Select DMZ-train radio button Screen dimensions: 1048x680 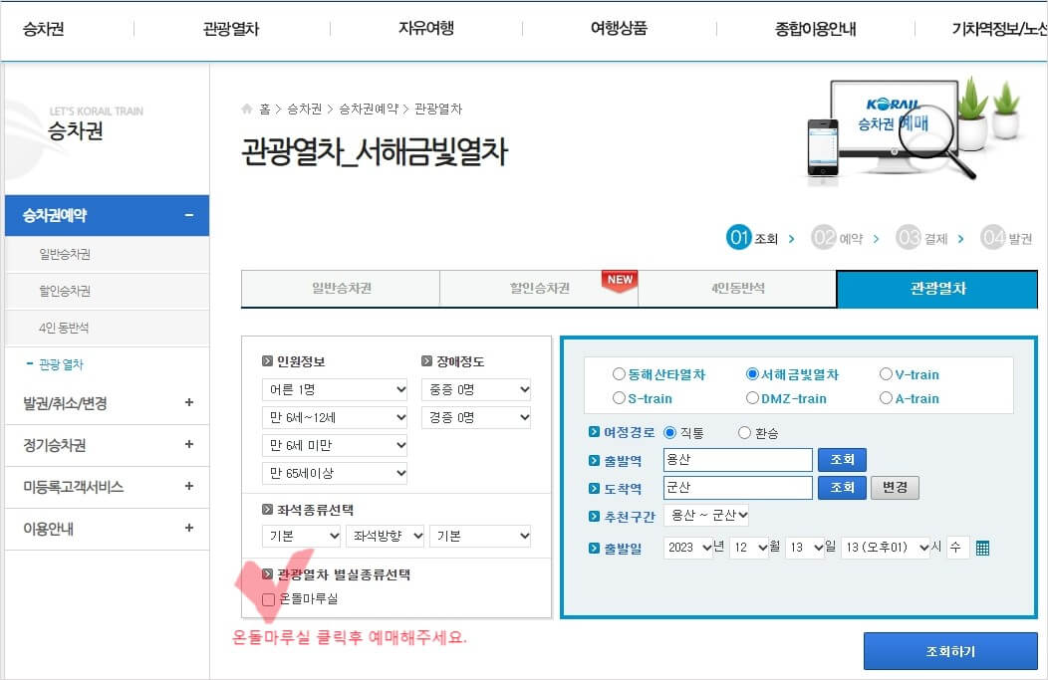click(x=752, y=398)
